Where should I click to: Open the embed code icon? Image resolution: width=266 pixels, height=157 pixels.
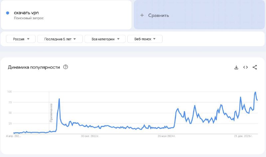point(245,67)
